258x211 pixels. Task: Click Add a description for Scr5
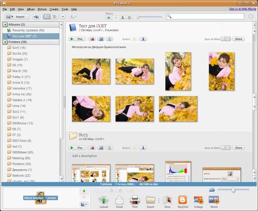(84, 156)
